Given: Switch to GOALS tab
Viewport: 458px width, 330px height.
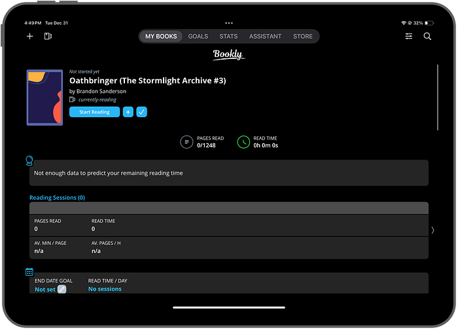Looking at the screenshot, I should pos(198,36).
